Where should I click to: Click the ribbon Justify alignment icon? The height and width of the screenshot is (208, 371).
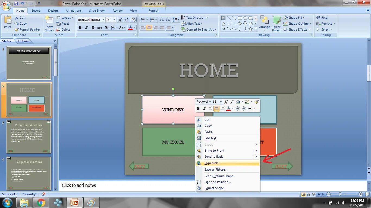point(162,28)
